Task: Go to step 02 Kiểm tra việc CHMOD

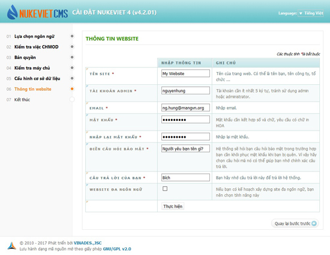Action: 37,47
